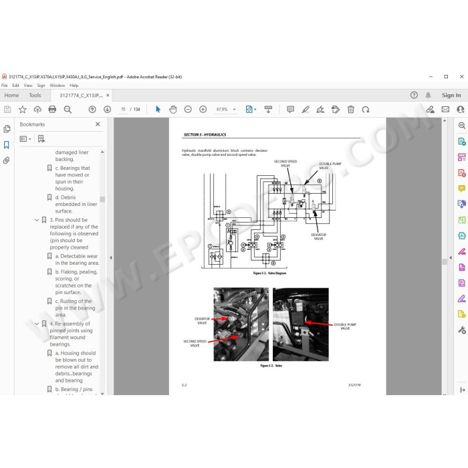Expand the right tools pane with bottom arrow
The height and width of the screenshot is (468, 468).
pyautogui.click(x=463, y=390)
